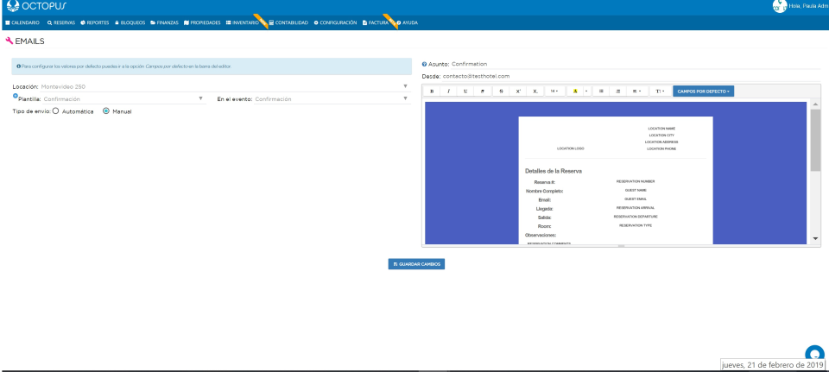
Task: Select the Automática send type
Action: point(56,111)
